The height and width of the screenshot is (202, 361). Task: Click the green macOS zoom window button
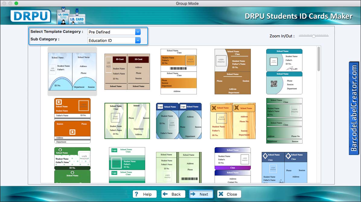click(16, 3)
